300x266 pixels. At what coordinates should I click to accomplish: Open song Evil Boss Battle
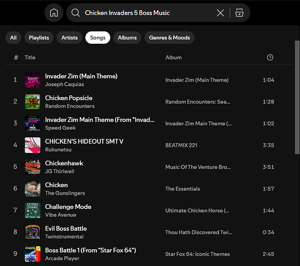pyautogui.click(x=66, y=229)
